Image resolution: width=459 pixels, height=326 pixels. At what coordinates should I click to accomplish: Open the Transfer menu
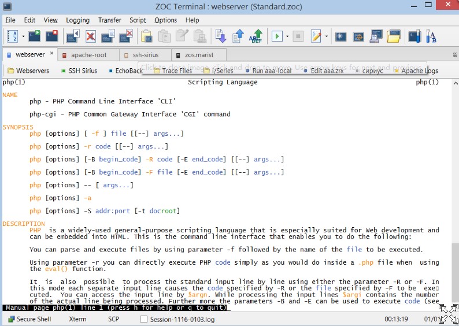pyautogui.click(x=109, y=20)
